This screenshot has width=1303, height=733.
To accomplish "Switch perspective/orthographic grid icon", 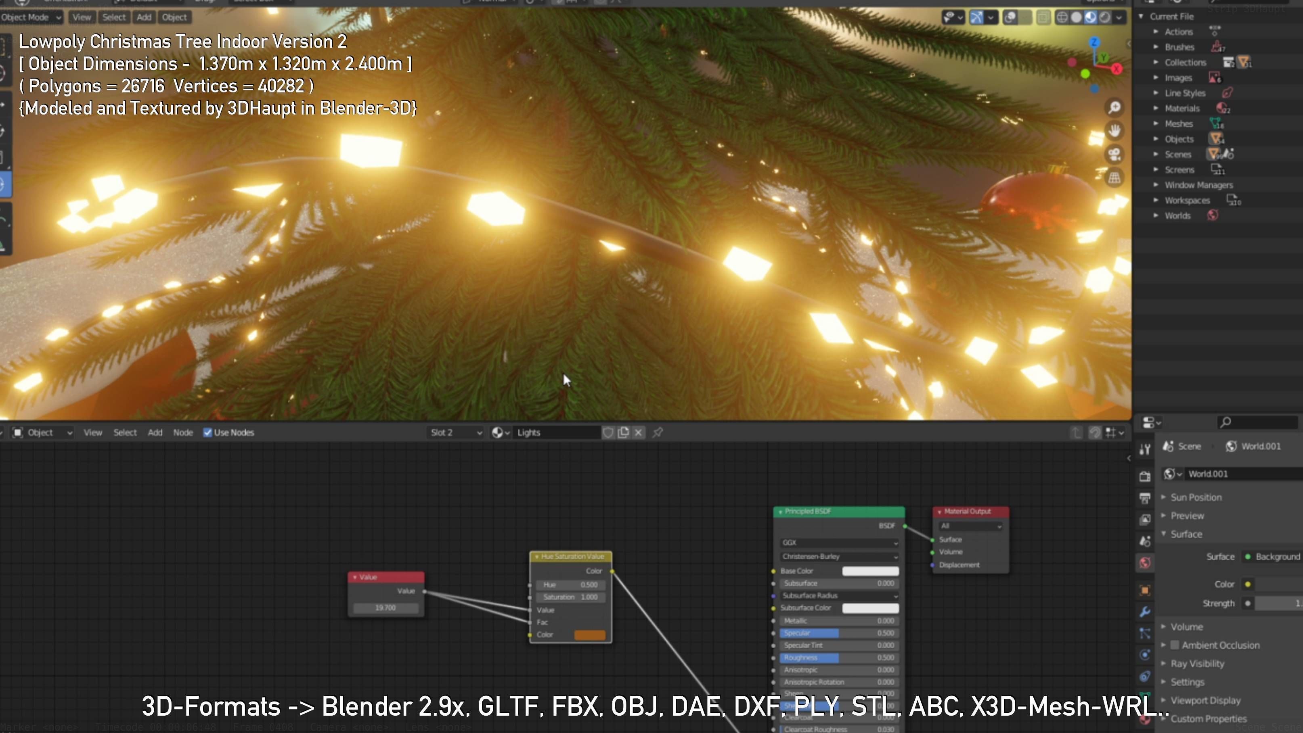I will (1114, 178).
